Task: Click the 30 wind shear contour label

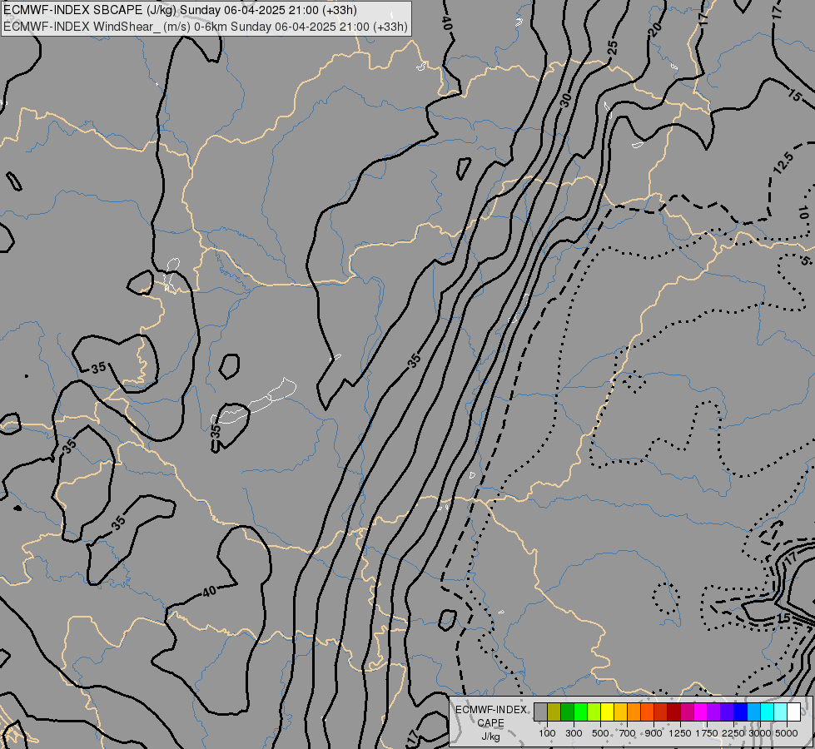Action: 565,99
